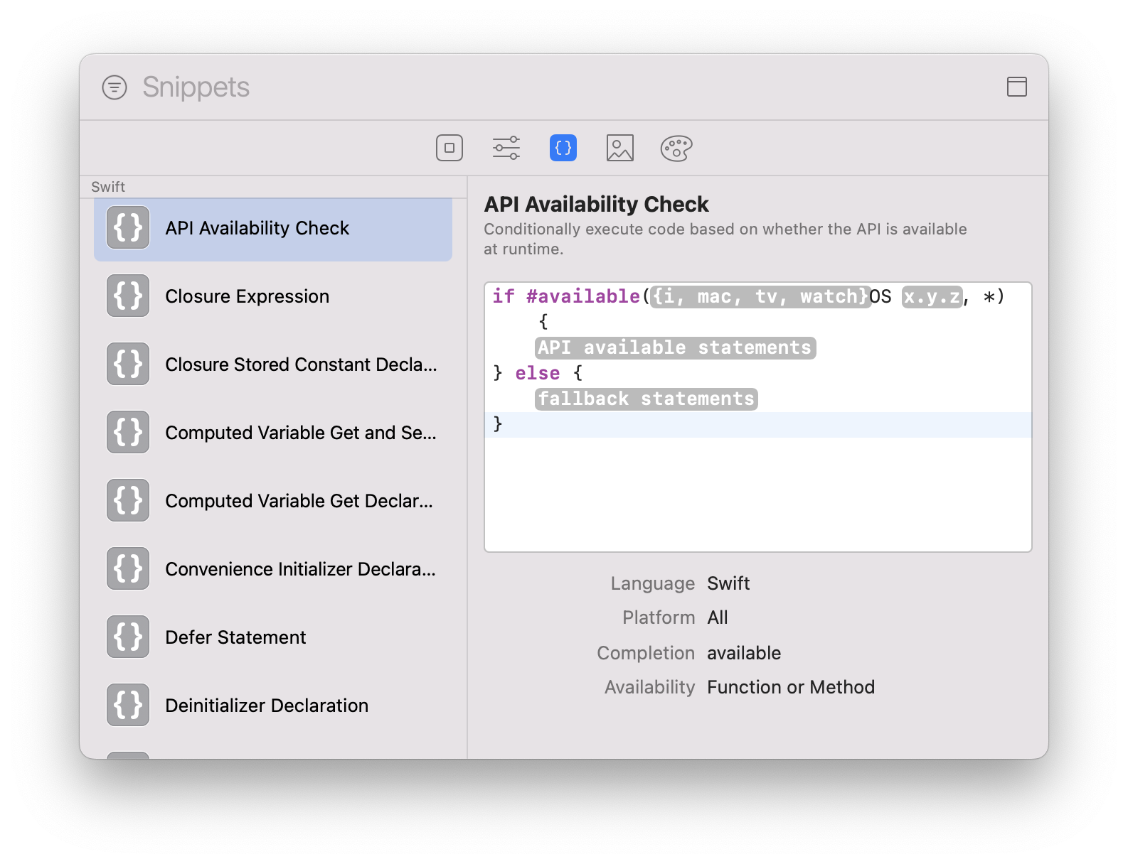1128x864 pixels.
Task: Select Convenience Initializer Declaration snippet
Action: click(x=273, y=569)
